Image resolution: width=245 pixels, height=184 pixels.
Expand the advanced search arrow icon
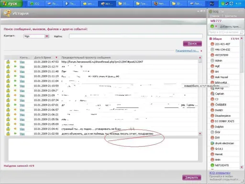[x=201, y=51]
